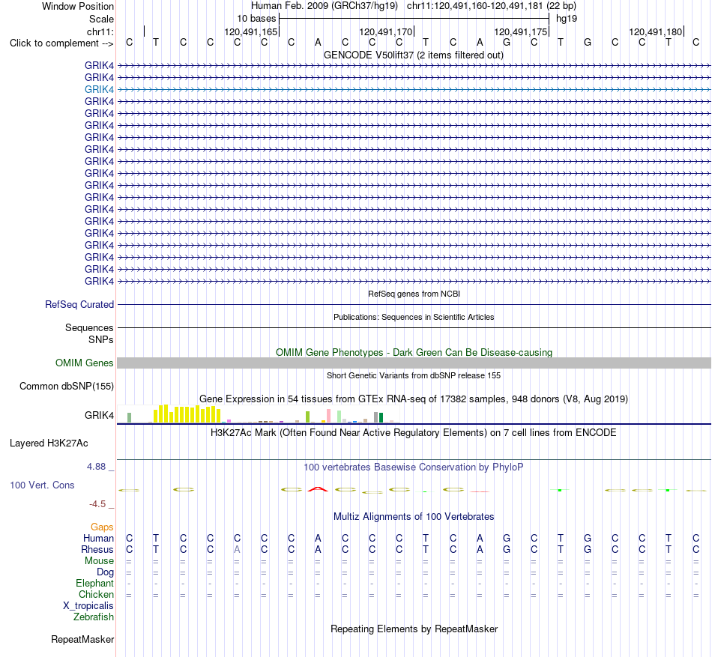712x657 pixels.
Task: Click the 'chr11:' ruler label
Action: [100, 31]
